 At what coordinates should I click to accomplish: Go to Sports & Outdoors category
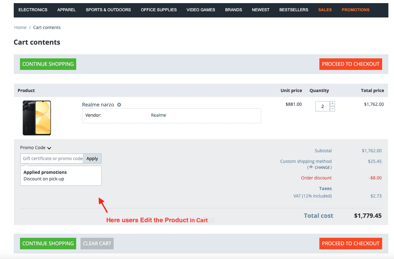[x=108, y=10]
